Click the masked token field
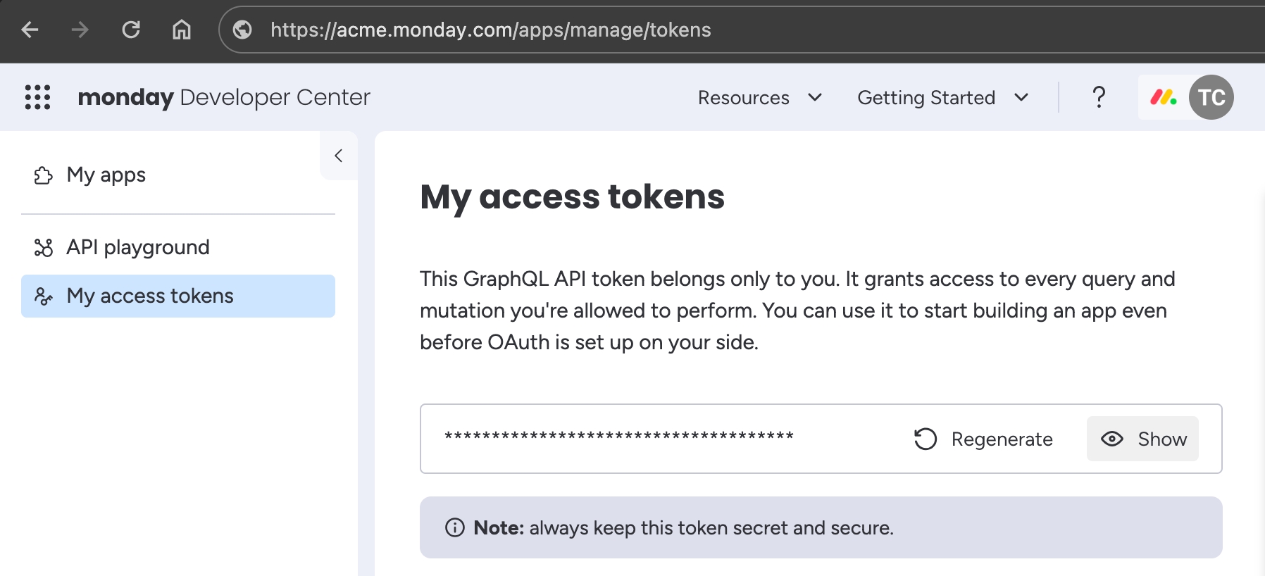 618,437
